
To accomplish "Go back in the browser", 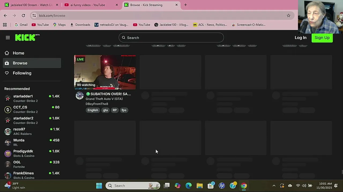I will point(5,15).
